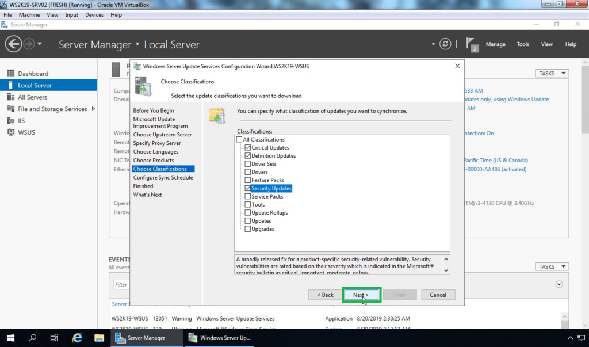
Task: Open Microsoft Update Improvement Program step
Action: tap(160, 123)
